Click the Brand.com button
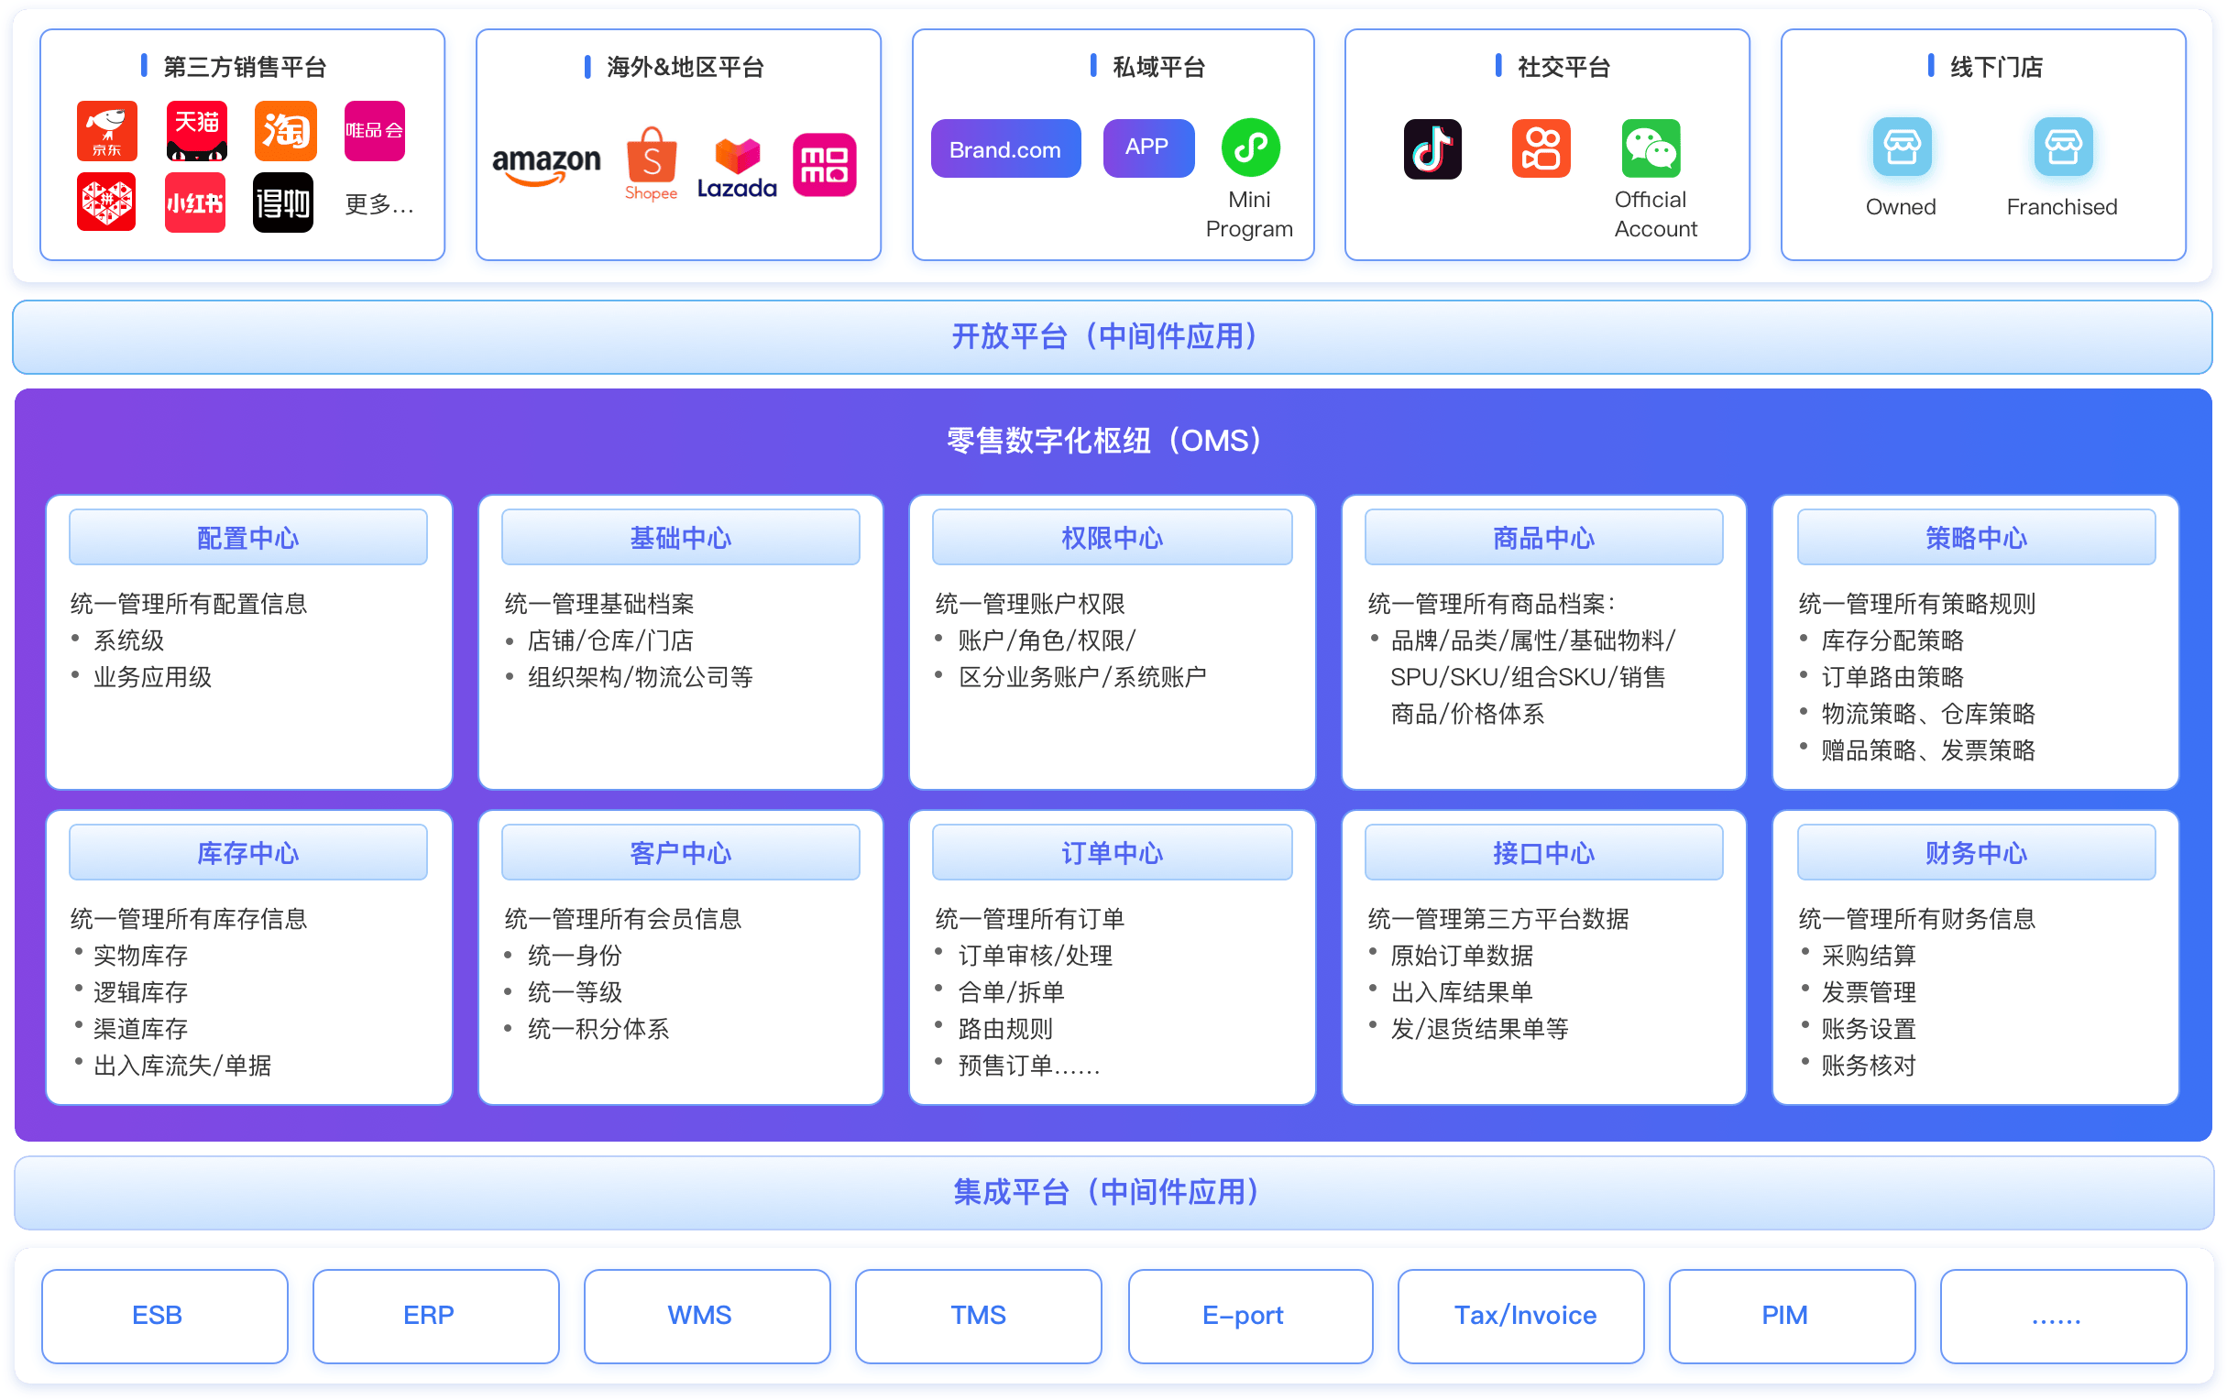Viewport: 2227px width, 1400px height. [x=1005, y=148]
